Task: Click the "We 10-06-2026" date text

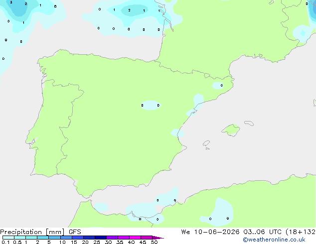Action: (210, 232)
